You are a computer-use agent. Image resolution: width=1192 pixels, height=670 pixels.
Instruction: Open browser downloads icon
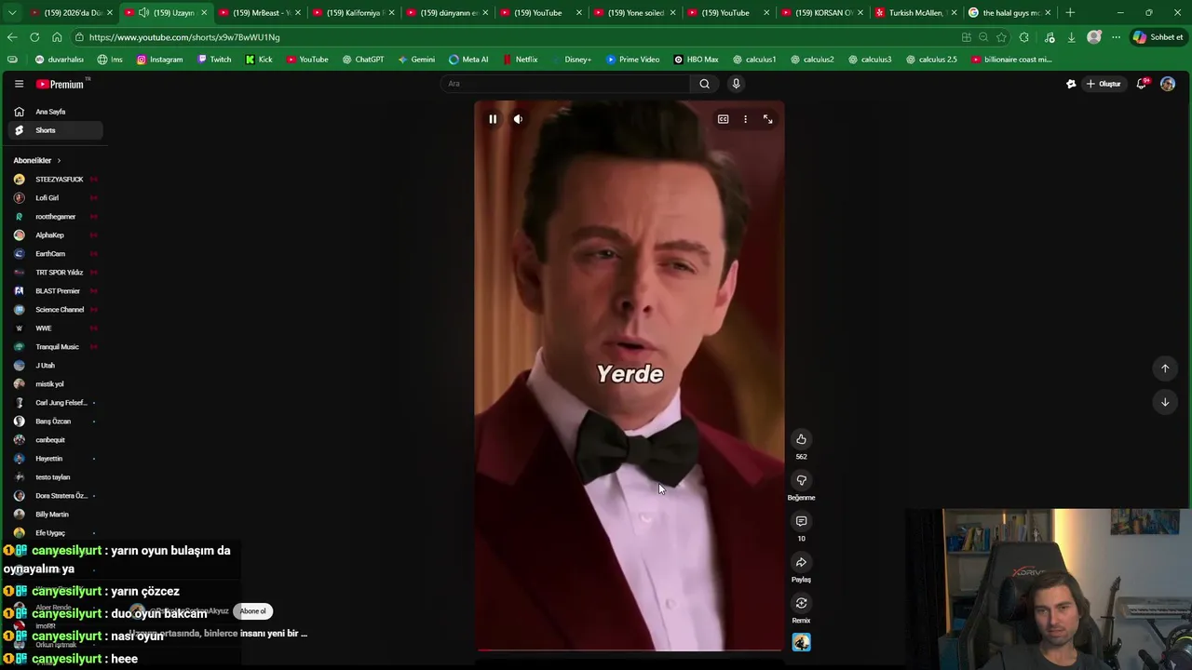(1071, 37)
